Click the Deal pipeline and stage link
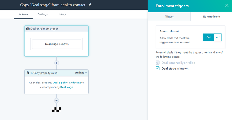The image size is (232, 120). [67, 83]
